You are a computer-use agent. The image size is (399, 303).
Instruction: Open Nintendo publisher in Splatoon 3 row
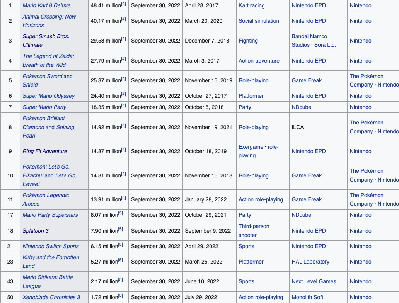(360, 231)
